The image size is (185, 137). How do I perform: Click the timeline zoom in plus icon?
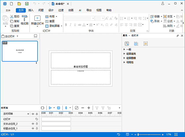point(89,108)
